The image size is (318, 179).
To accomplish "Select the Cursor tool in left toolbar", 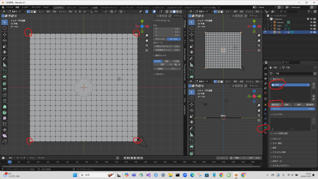I will [5, 28].
